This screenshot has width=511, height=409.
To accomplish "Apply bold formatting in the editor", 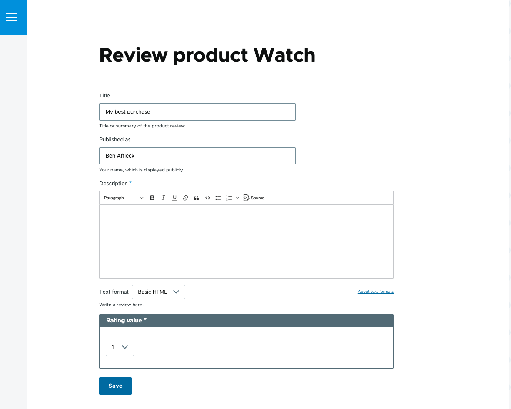I will tap(152, 198).
